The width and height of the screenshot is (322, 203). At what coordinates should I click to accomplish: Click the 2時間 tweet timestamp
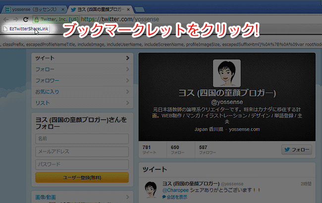(x=306, y=184)
